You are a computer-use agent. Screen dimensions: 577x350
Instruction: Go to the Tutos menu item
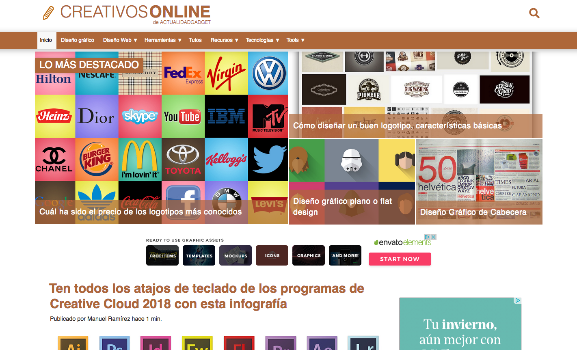(x=195, y=40)
